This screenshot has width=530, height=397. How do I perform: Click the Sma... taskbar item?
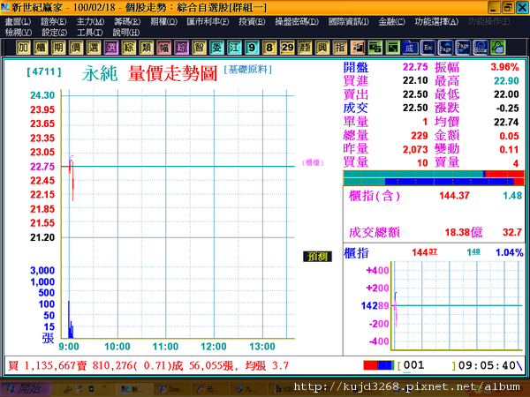click(171, 389)
